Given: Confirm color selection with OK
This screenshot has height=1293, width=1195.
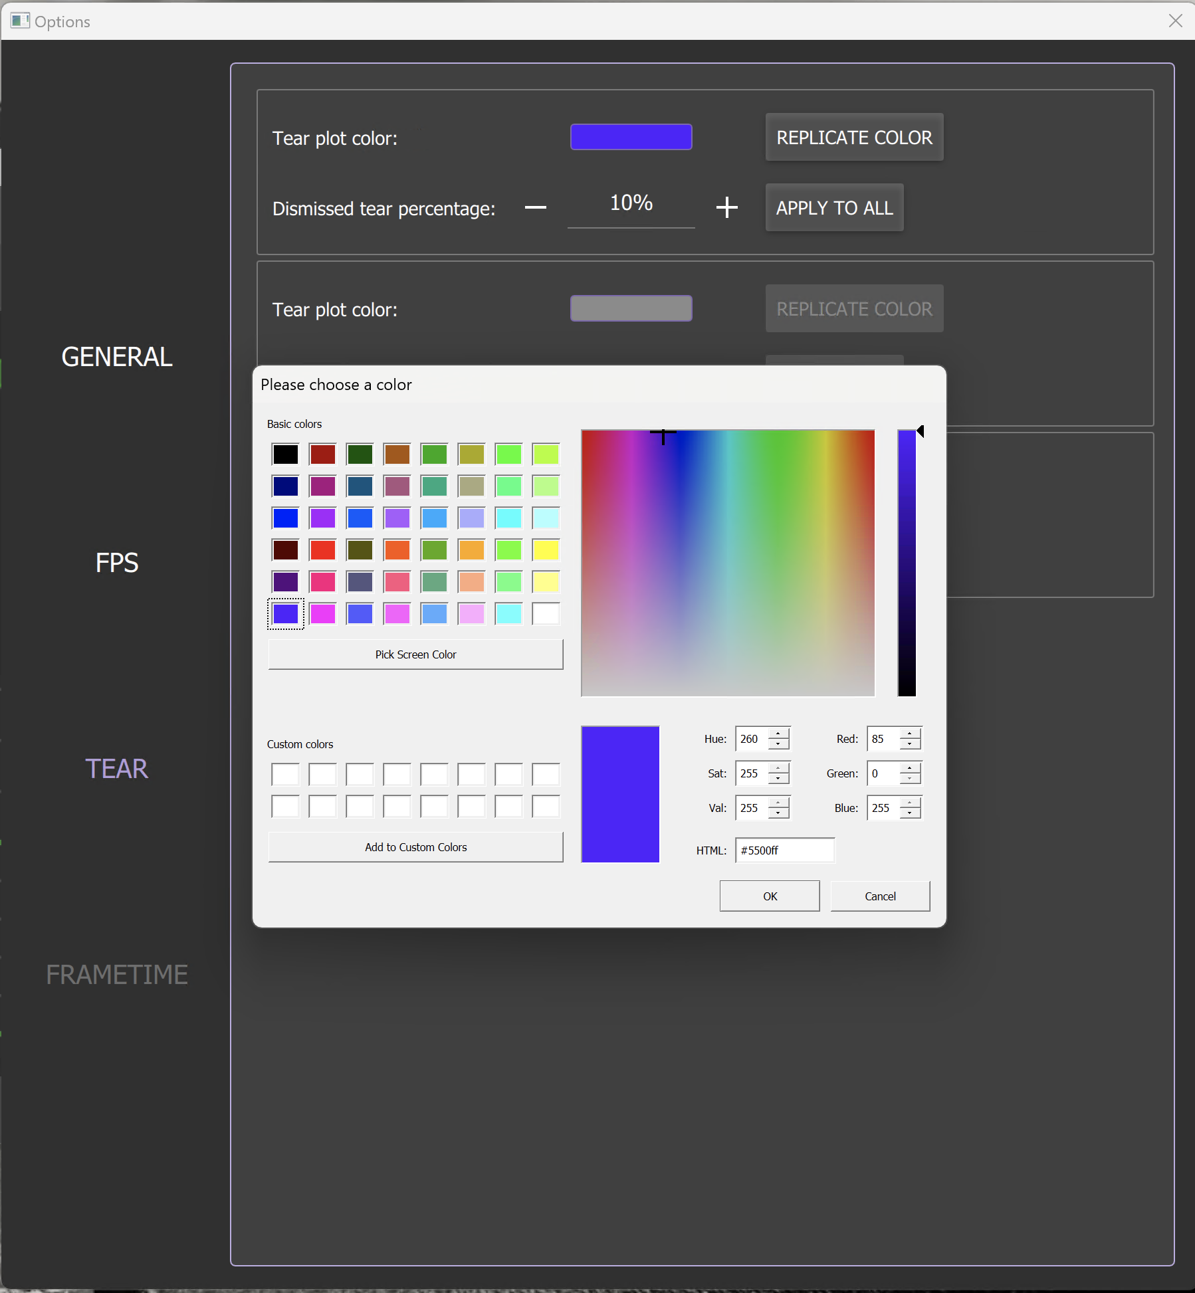Looking at the screenshot, I should coord(769,896).
